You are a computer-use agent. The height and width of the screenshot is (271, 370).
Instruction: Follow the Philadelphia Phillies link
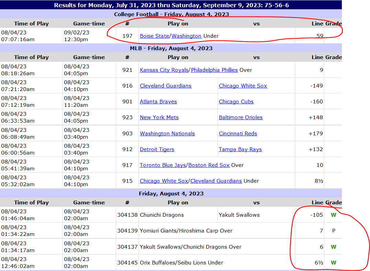(x=214, y=70)
